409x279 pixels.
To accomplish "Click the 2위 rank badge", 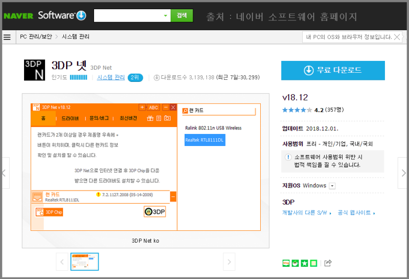I will 135,78.
